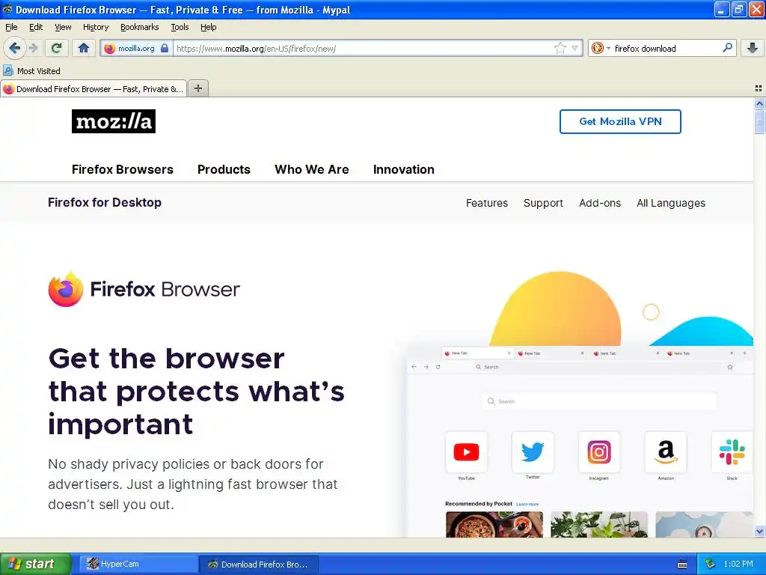Image resolution: width=766 pixels, height=575 pixels.
Task: Click the Get Mozilla VPN button
Action: coord(620,121)
